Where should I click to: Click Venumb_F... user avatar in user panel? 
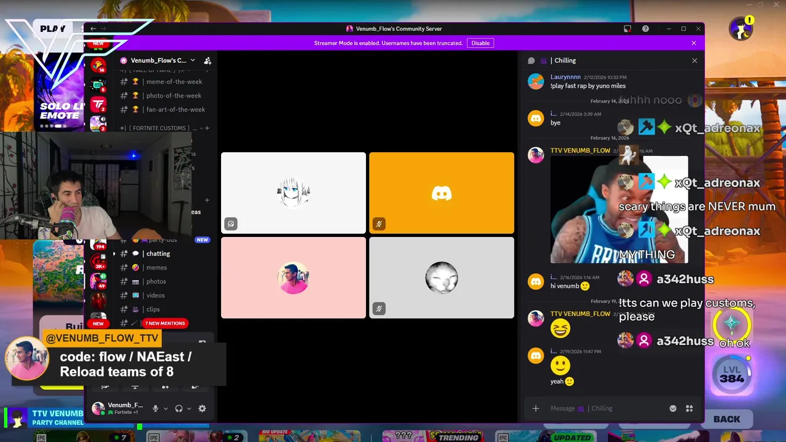(x=98, y=408)
